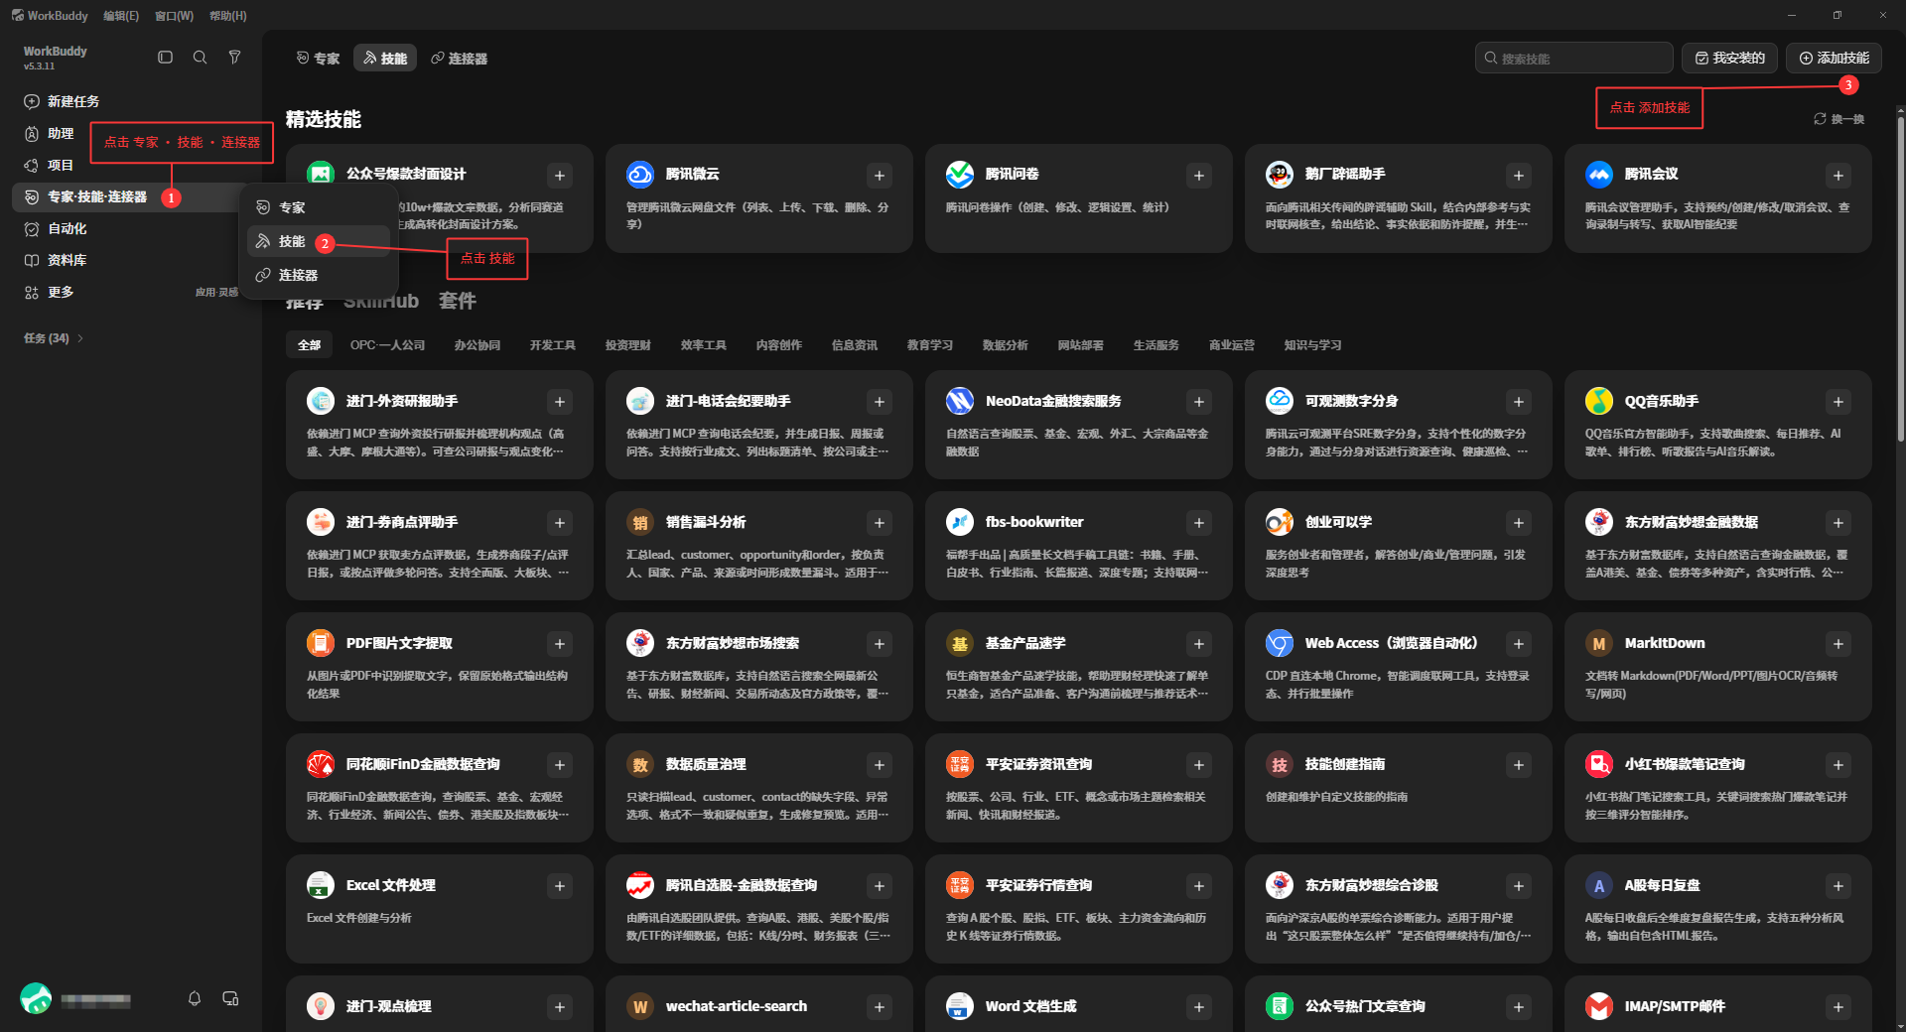Open the 我安装的 installed skills button
This screenshot has width=1906, height=1032.
point(1730,58)
